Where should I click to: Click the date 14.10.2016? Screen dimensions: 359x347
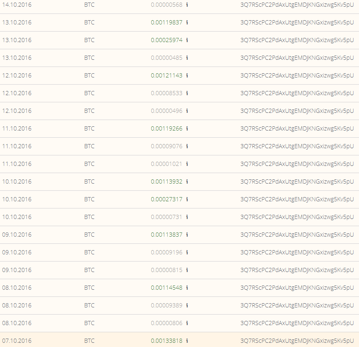coord(17,5)
